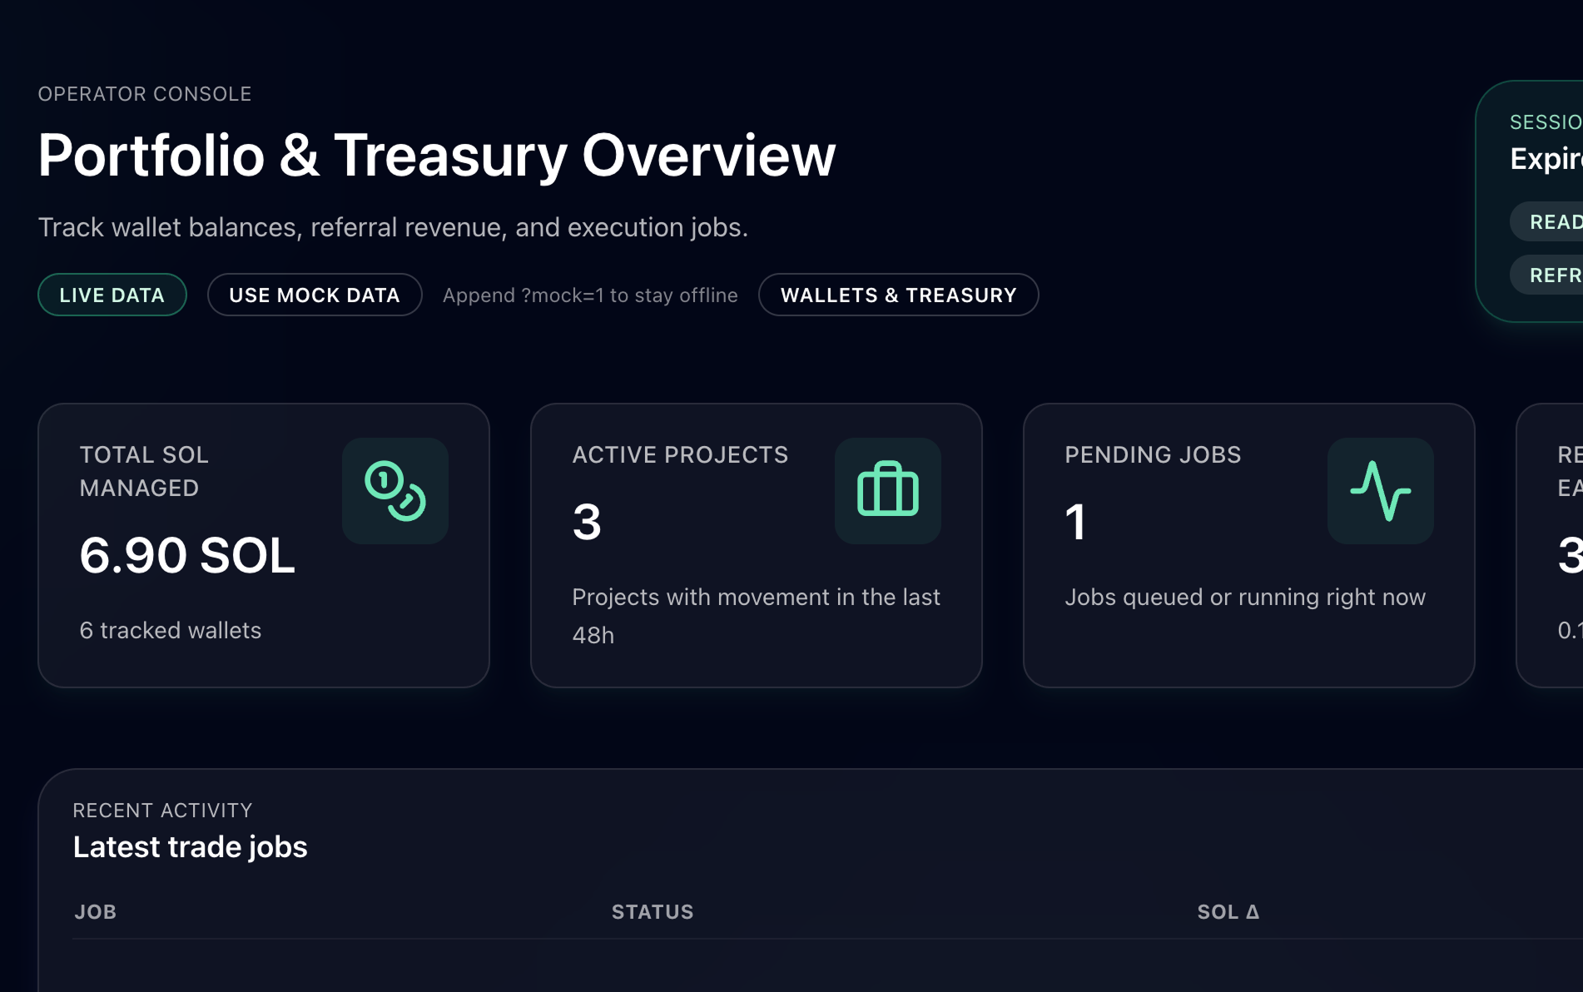Click the briefcase icon in Active Projects card

888,491
